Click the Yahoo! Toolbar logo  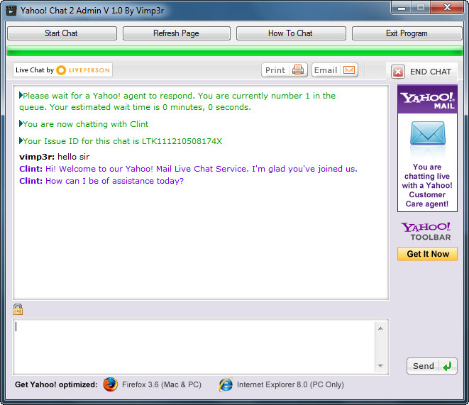click(x=426, y=231)
